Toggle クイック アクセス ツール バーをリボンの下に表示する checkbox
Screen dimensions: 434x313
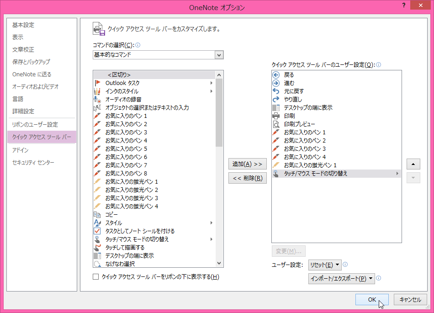coord(96,277)
